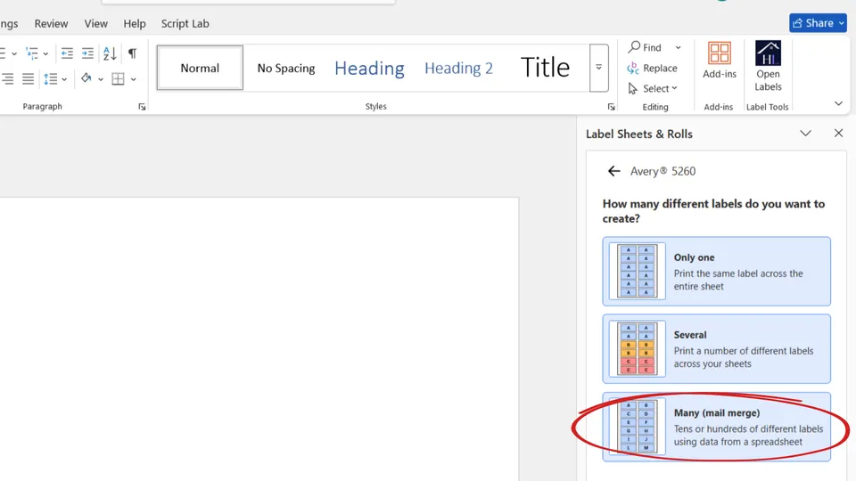Choose the Only one label option

716,271
